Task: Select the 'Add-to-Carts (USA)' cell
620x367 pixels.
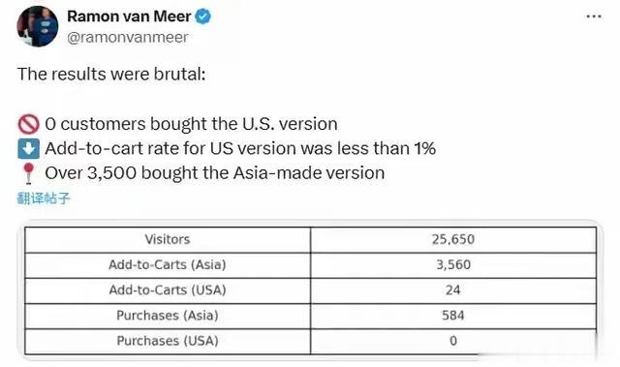Action: click(x=168, y=291)
